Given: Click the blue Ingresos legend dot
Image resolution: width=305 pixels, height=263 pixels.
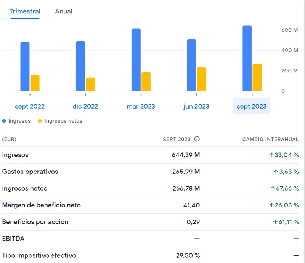Looking at the screenshot, I should (x=3, y=121).
